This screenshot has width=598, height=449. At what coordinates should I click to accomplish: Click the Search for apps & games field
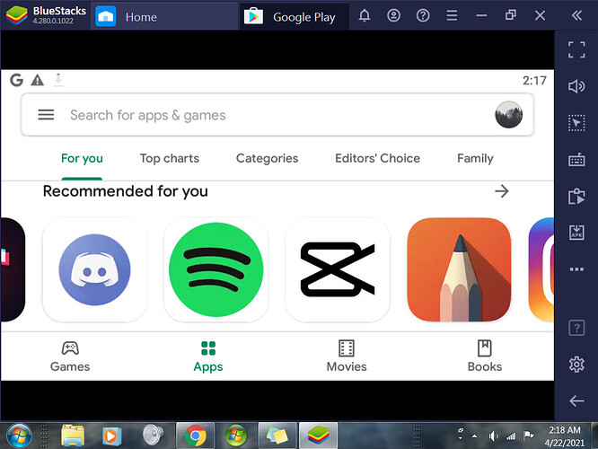point(277,114)
